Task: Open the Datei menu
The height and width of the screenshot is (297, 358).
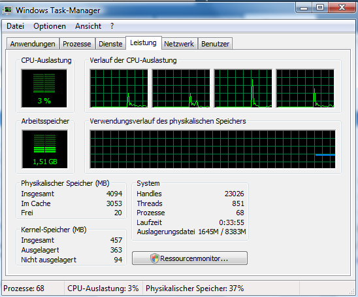Action: click(x=15, y=26)
